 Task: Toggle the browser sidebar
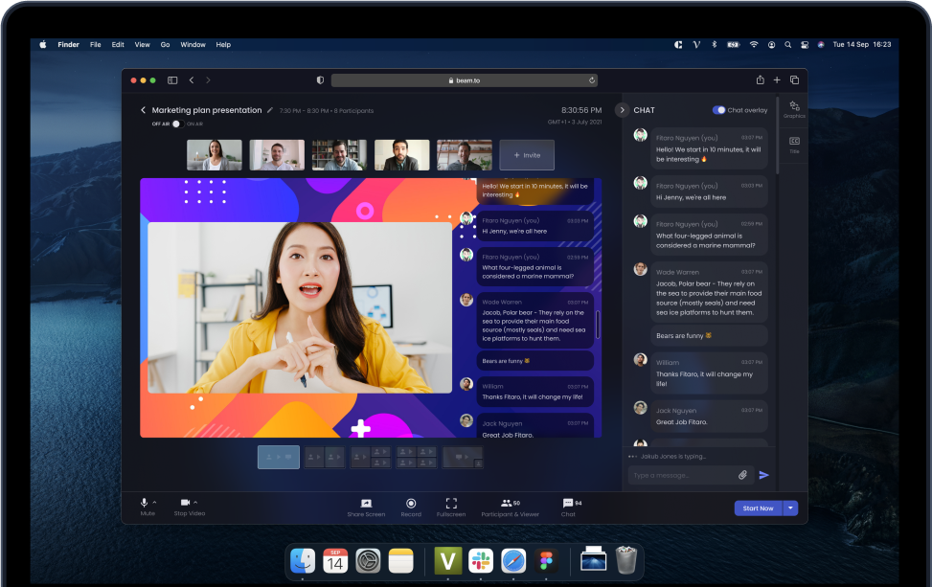click(x=172, y=80)
